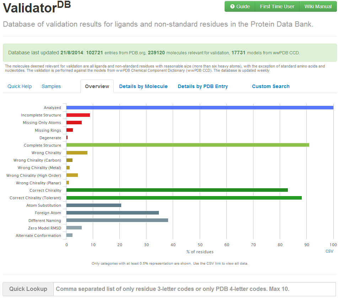Image resolution: width=338 pixels, height=298 pixels.
Task: Click the Wrong Chirality (Carbon) bar
Action: [x=69, y=160]
